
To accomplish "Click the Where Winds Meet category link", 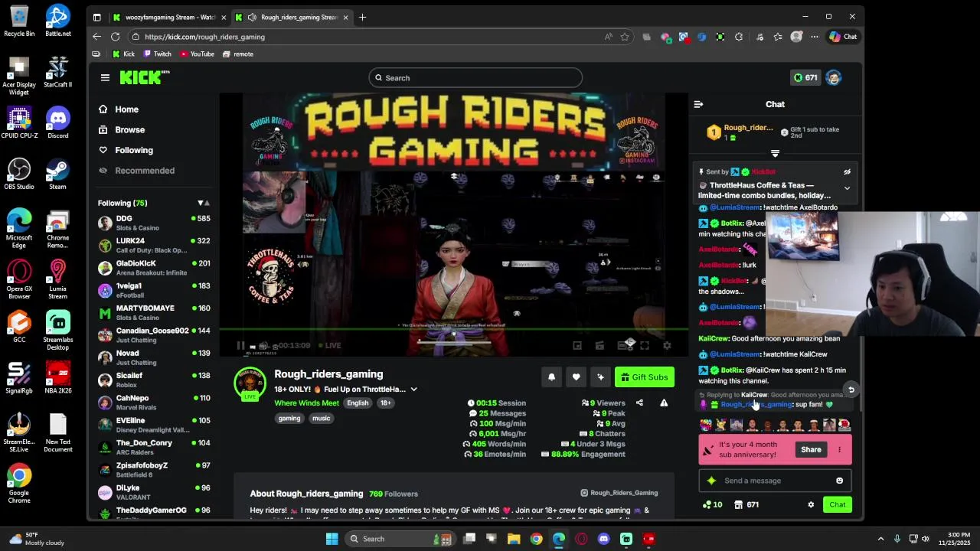I will coord(306,403).
